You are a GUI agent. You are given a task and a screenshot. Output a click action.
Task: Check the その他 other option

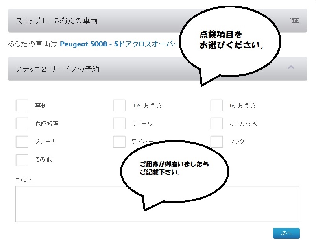coord(22,160)
